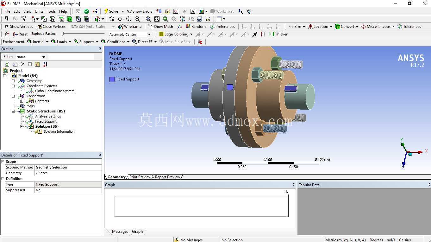The image size is (431, 242).
Task: Click the Zoom To Fit icon
Action: point(148,19)
